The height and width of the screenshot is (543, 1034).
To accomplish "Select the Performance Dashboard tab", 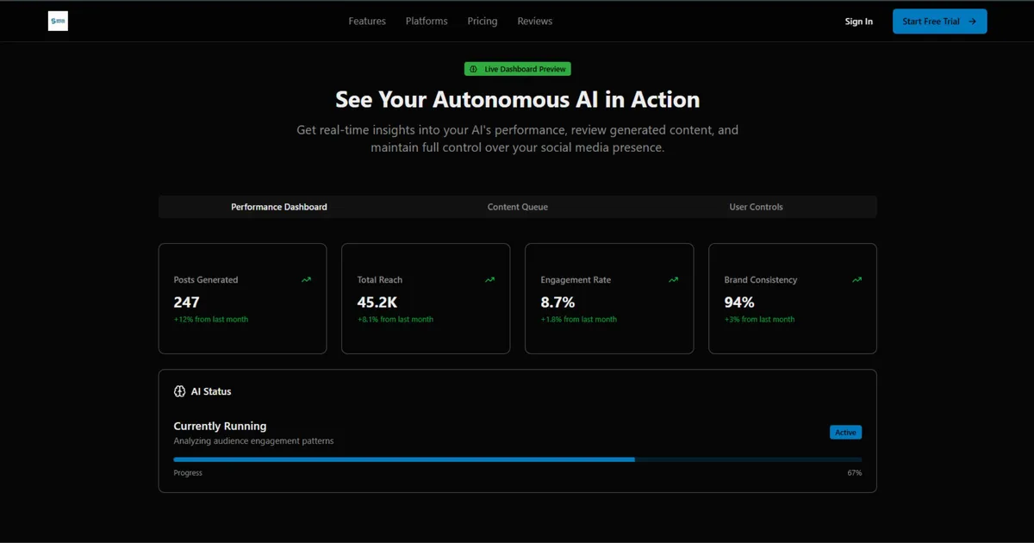I will pyautogui.click(x=278, y=207).
